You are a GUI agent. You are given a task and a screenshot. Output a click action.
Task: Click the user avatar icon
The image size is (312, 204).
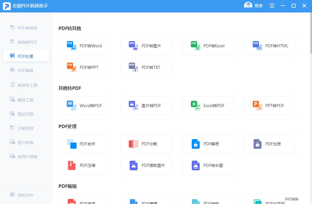pos(248,6)
